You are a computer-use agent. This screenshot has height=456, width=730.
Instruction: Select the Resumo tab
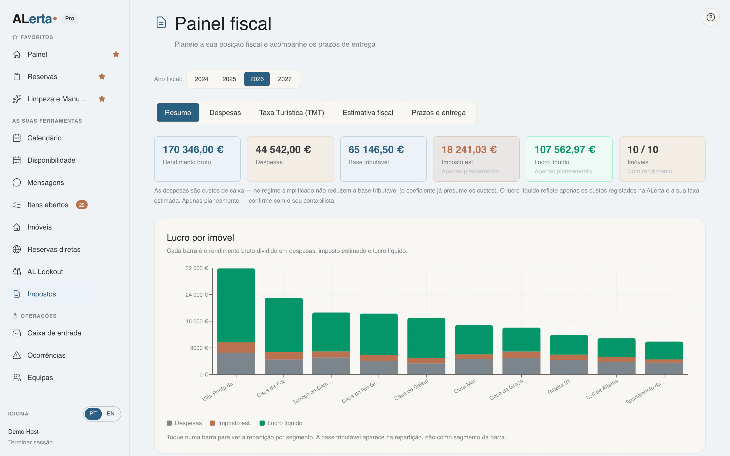[178, 112]
